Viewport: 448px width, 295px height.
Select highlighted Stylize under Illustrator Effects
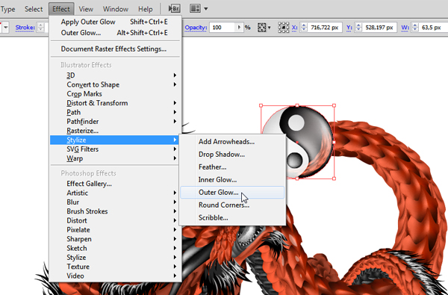(x=115, y=140)
